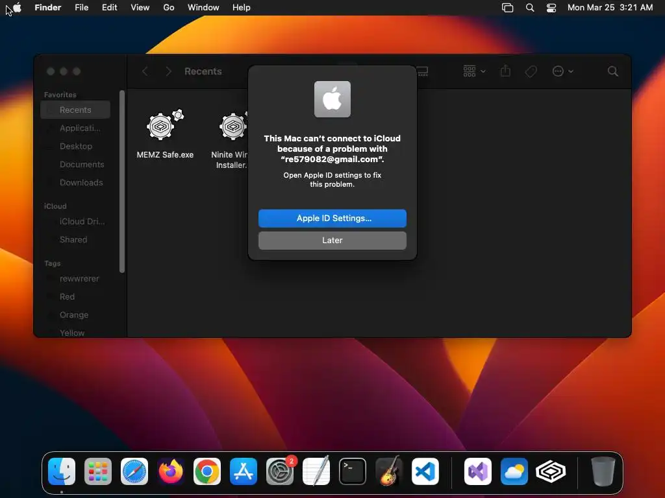Open Finder from the Dock
The height and width of the screenshot is (498, 665).
pyautogui.click(x=62, y=471)
